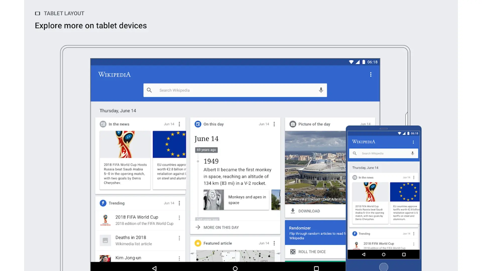Screen dimensions: 482x271
Task: Tap the phone voice search microphone
Action: (x=412, y=153)
